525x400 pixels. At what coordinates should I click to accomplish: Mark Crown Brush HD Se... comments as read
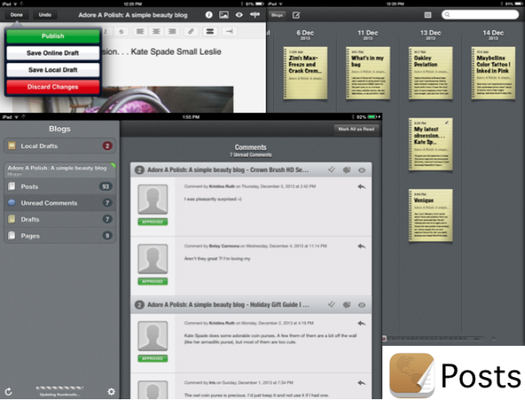(x=331, y=170)
